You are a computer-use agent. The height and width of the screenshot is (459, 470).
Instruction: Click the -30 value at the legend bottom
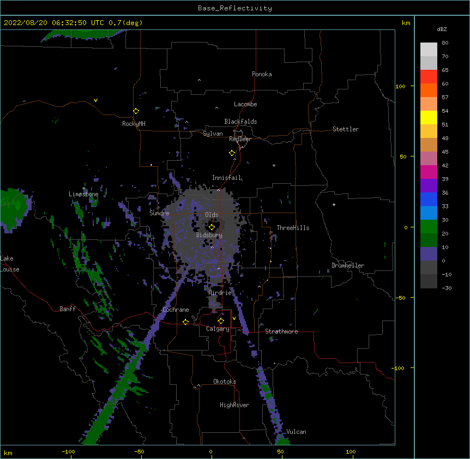(x=447, y=288)
